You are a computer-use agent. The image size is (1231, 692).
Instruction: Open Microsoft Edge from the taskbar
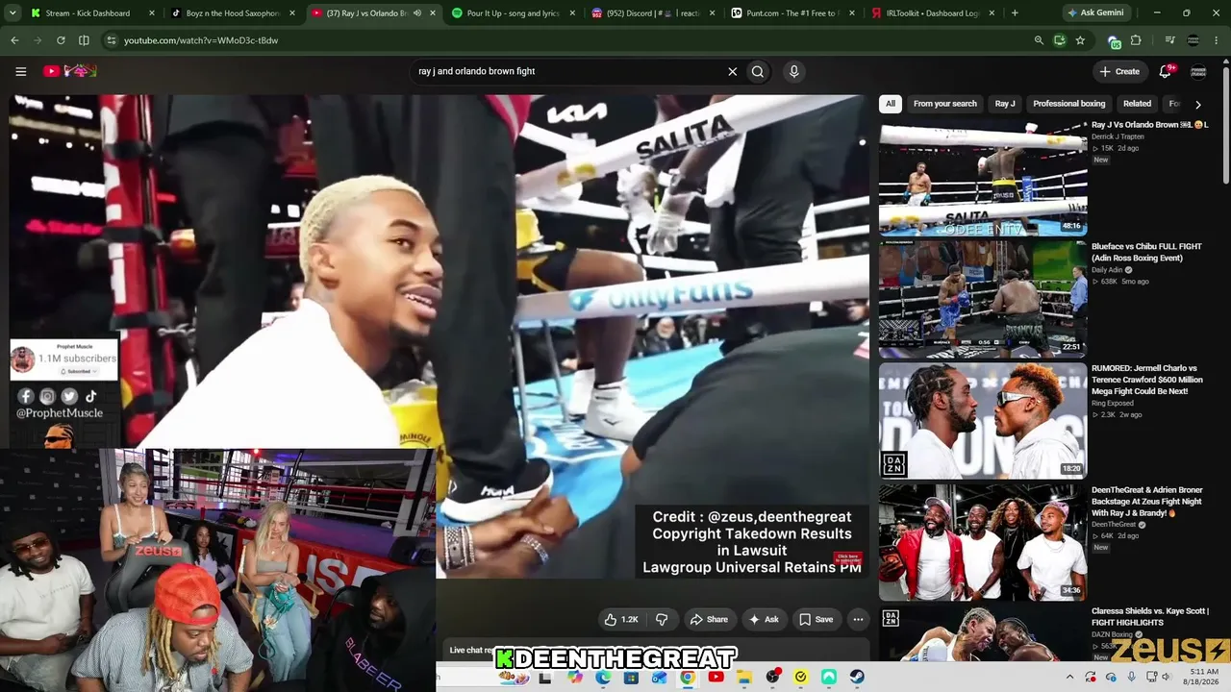[x=603, y=677]
